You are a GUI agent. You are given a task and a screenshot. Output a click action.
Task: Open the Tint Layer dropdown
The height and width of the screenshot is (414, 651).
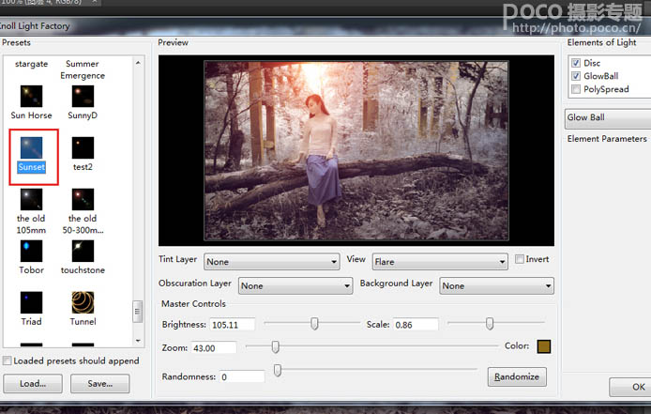(x=271, y=262)
